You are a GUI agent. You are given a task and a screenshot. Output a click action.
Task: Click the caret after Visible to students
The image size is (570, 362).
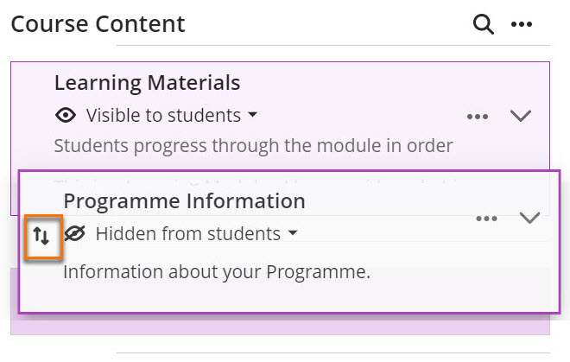pos(253,115)
